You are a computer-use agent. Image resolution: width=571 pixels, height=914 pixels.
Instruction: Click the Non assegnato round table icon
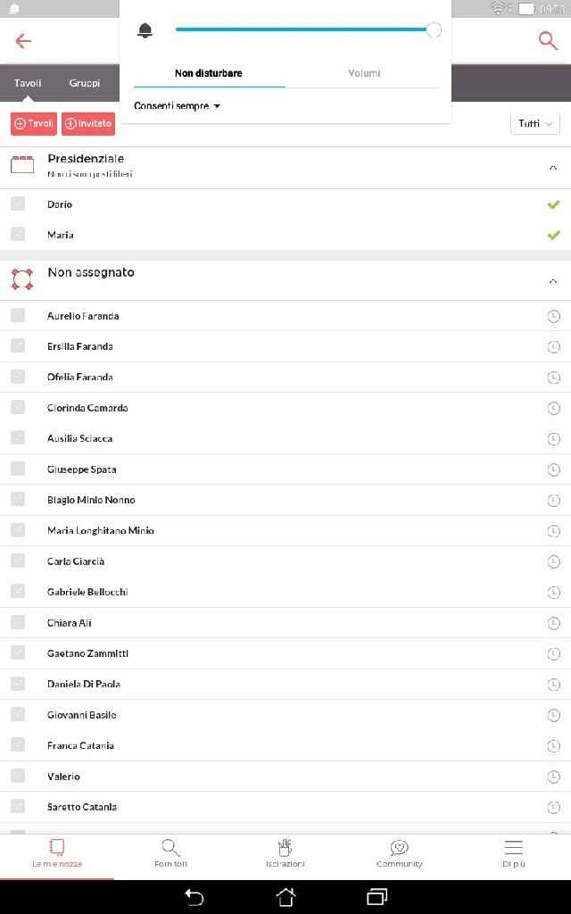(22, 278)
